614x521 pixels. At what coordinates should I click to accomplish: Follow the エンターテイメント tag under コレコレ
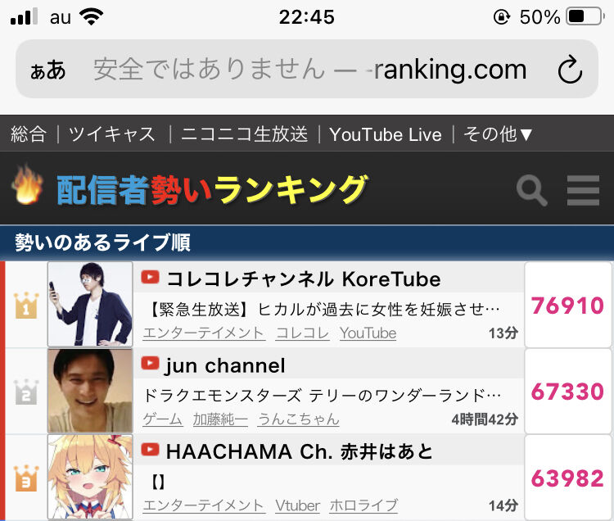click(204, 333)
